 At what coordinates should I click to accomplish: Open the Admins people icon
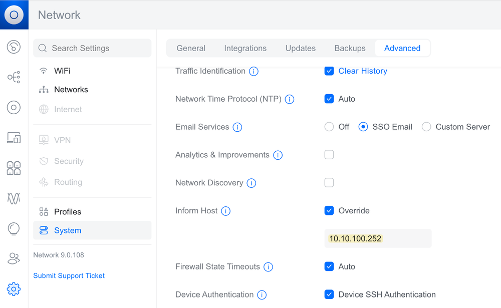coord(14,258)
